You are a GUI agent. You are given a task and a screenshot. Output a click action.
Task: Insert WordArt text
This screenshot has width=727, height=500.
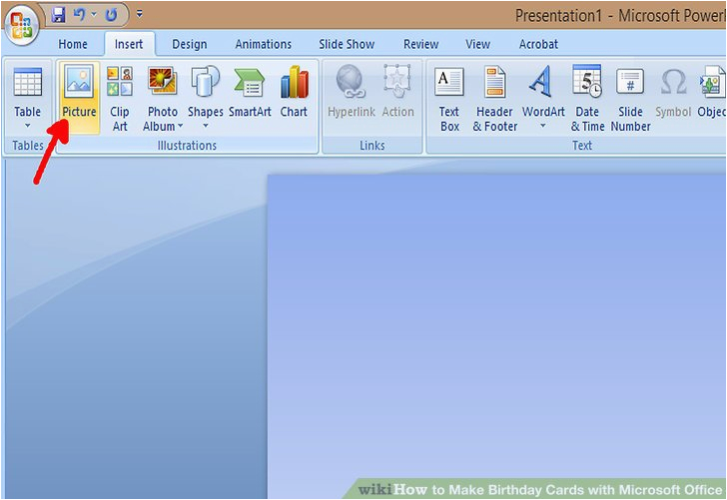[543, 93]
